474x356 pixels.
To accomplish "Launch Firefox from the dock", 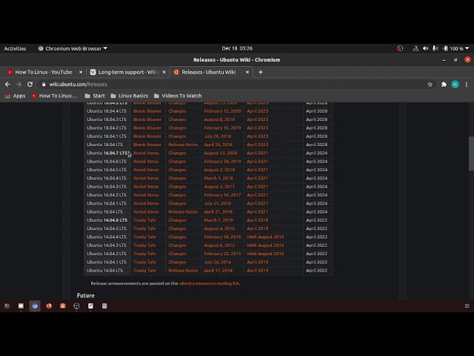I will pos(49,306).
